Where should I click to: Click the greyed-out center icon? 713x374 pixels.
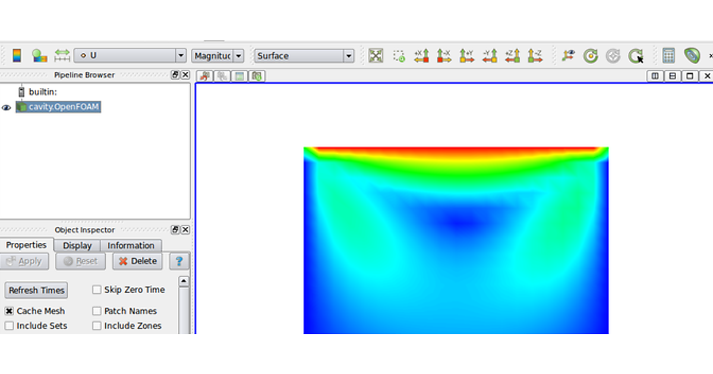point(613,56)
